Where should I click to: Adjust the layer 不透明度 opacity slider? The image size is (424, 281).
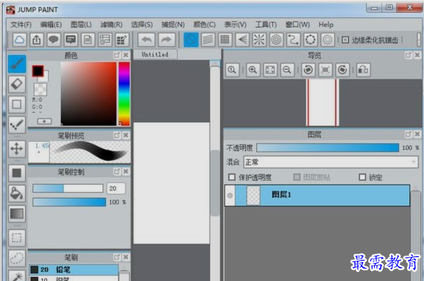327,148
